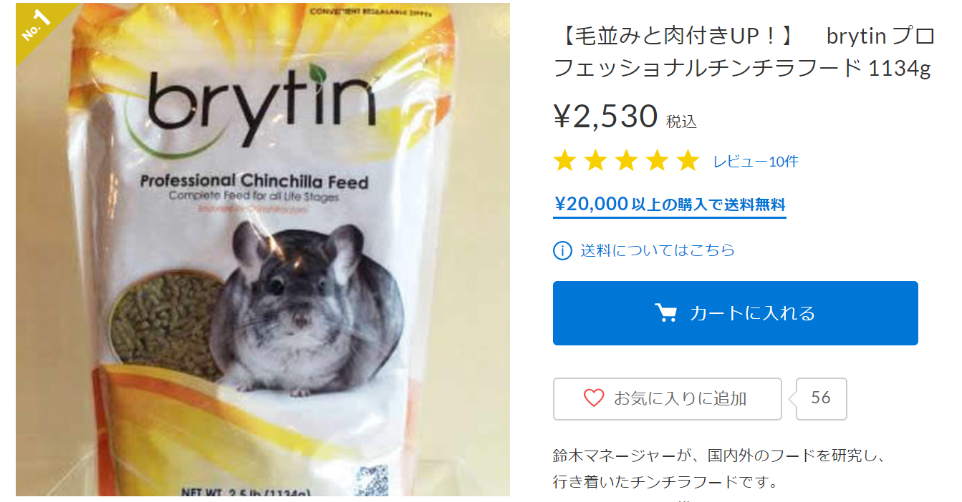Image resolution: width=962 pixels, height=502 pixels.
Task: Open 送料についてはこちら shipping info link
Action: coord(658,250)
